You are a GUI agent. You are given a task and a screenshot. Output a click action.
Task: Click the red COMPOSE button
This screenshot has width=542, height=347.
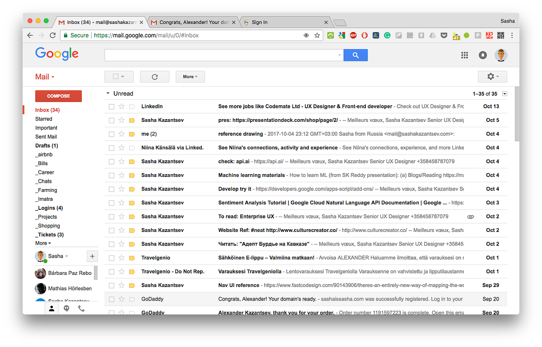click(x=58, y=96)
